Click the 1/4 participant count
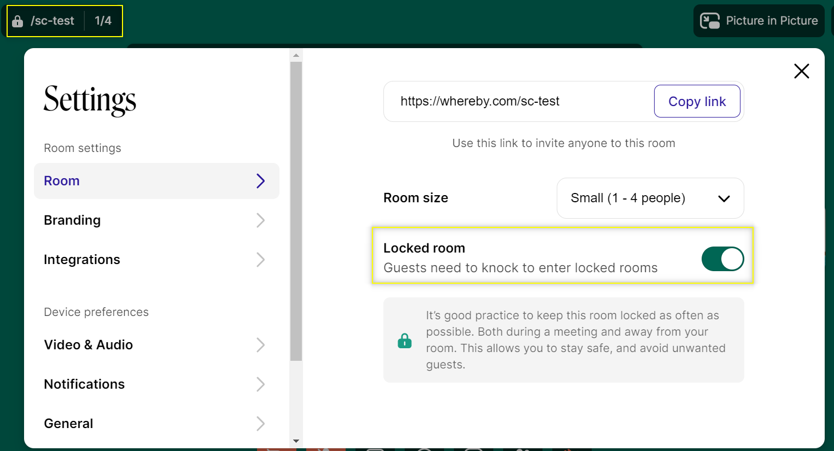This screenshot has width=834, height=451. point(103,21)
